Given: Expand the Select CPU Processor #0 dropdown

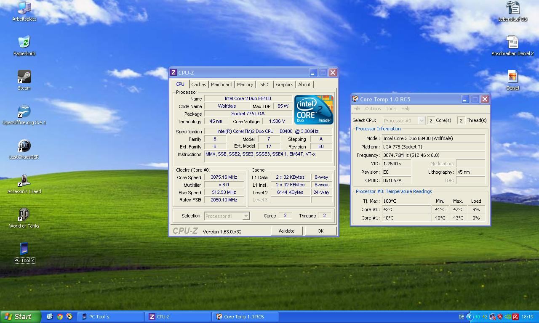Looking at the screenshot, I should pos(421,121).
